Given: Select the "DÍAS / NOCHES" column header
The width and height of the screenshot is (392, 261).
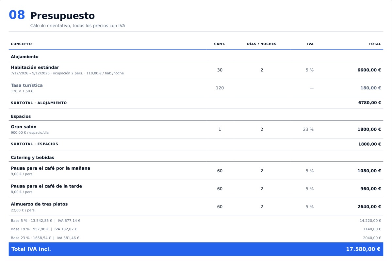Looking at the screenshot, I should (262, 44).
